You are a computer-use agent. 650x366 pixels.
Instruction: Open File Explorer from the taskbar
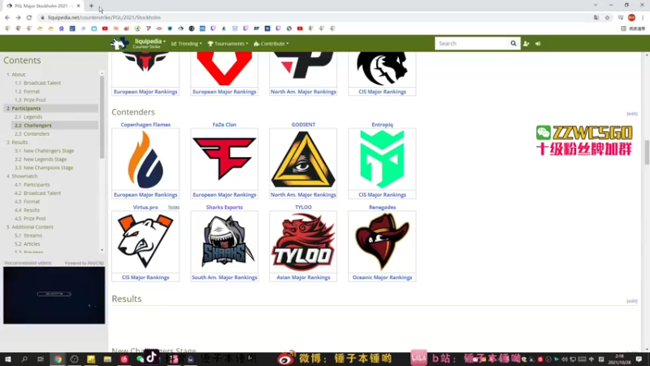coord(107,359)
